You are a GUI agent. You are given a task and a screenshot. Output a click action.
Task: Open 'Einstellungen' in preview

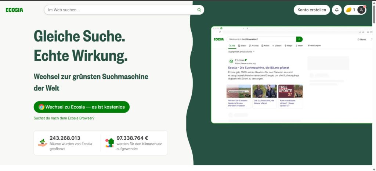pyautogui.click(x=314, y=46)
